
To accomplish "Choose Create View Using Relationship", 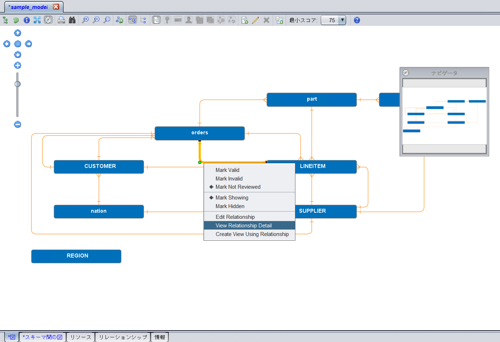I will 249,234.
